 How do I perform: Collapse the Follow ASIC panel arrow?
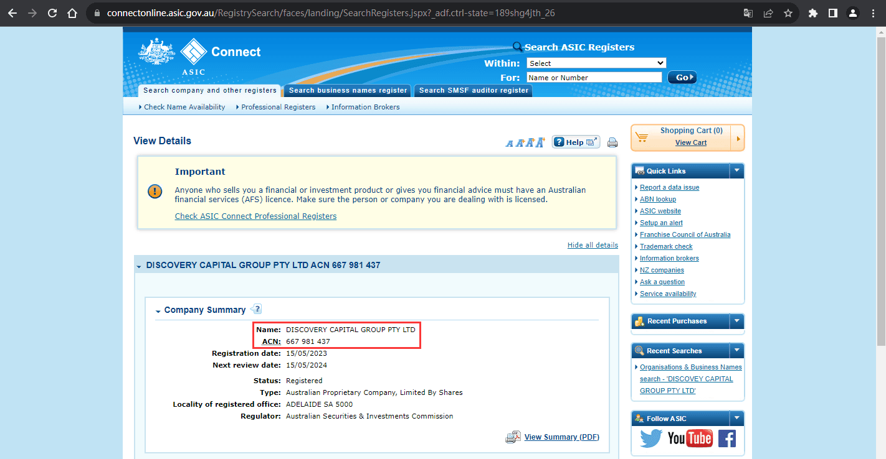click(737, 419)
